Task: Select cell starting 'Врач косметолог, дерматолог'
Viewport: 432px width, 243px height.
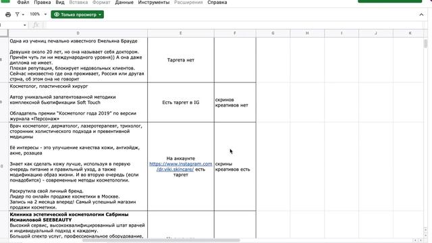Action: click(x=78, y=167)
